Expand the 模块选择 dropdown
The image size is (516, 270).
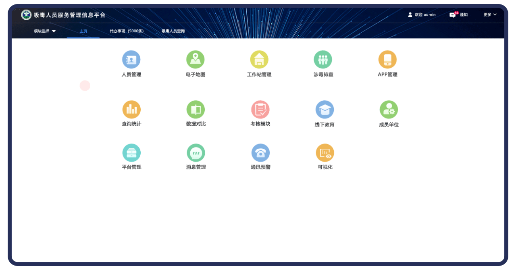[x=45, y=31]
